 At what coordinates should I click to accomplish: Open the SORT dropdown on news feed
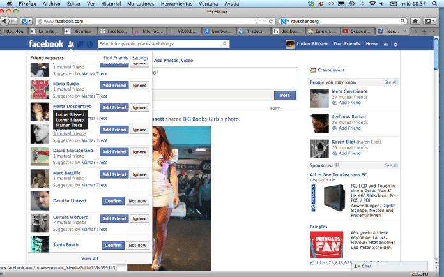tap(276, 109)
